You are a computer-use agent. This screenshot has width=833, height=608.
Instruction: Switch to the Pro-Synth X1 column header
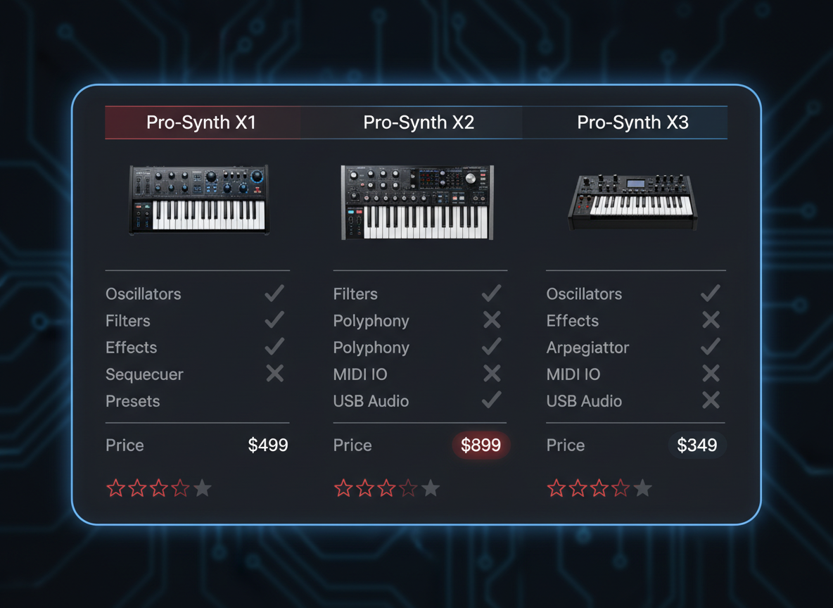(x=203, y=122)
